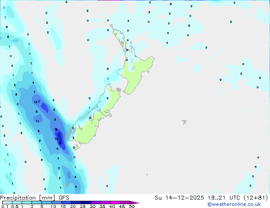This screenshot has width=270, height=208.
Task: Click the precipitation value "7" on map
Action: pyautogui.click(x=34, y=93)
